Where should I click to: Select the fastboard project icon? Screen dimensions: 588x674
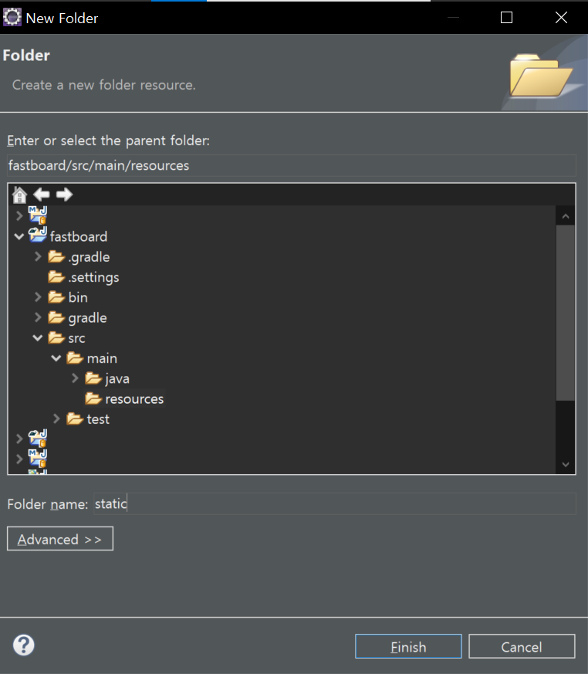[38, 235]
